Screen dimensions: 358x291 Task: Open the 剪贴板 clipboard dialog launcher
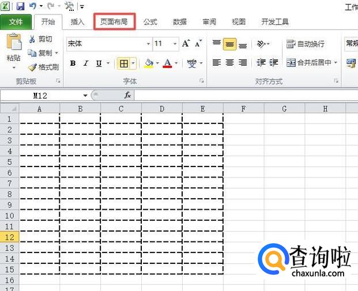(58, 81)
